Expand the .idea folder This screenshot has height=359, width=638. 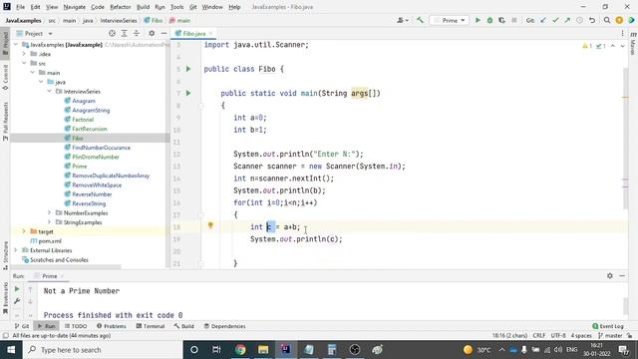pyautogui.click(x=24, y=54)
